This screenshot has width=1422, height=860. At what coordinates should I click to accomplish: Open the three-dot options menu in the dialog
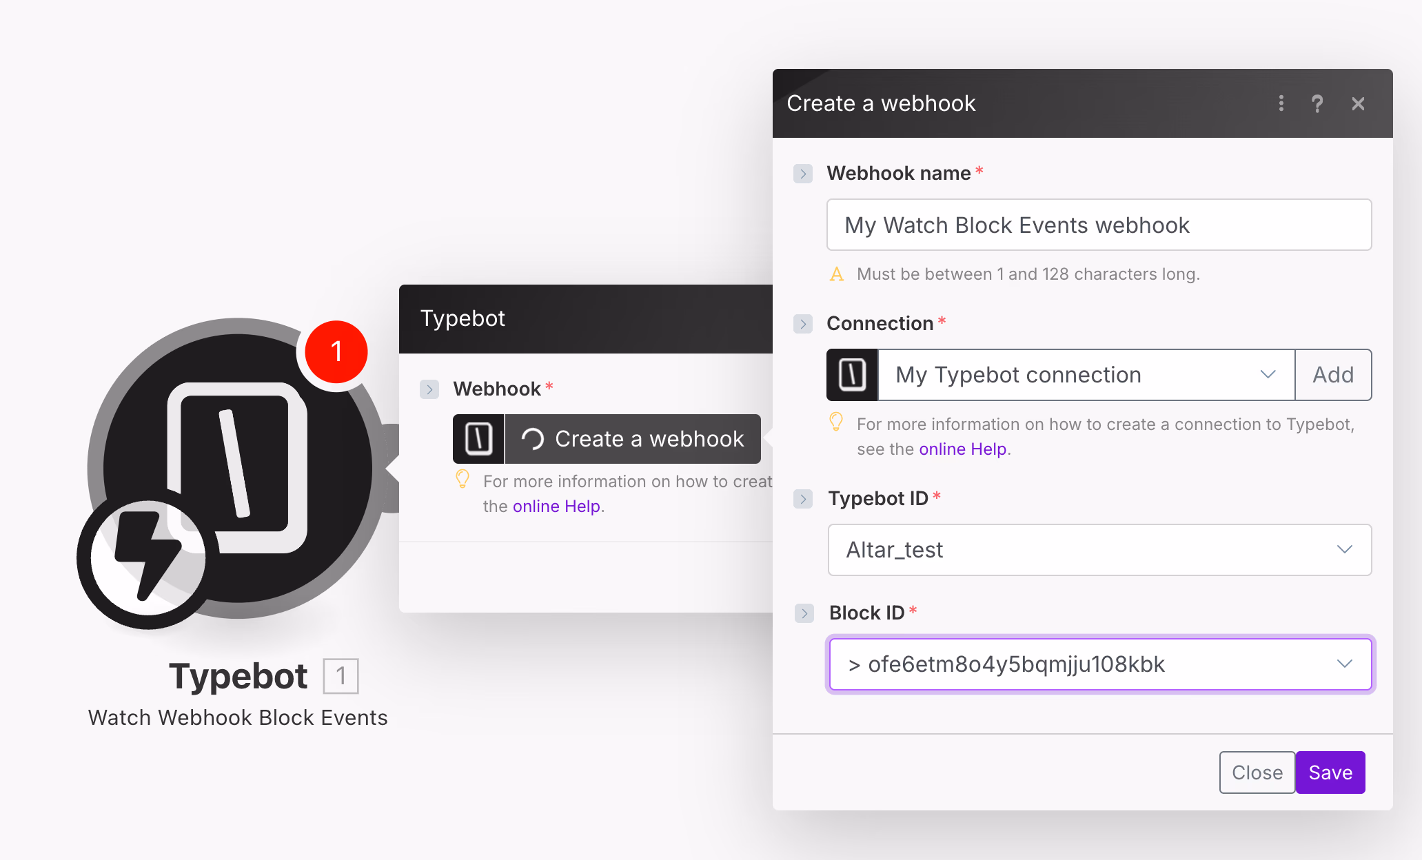1281,103
